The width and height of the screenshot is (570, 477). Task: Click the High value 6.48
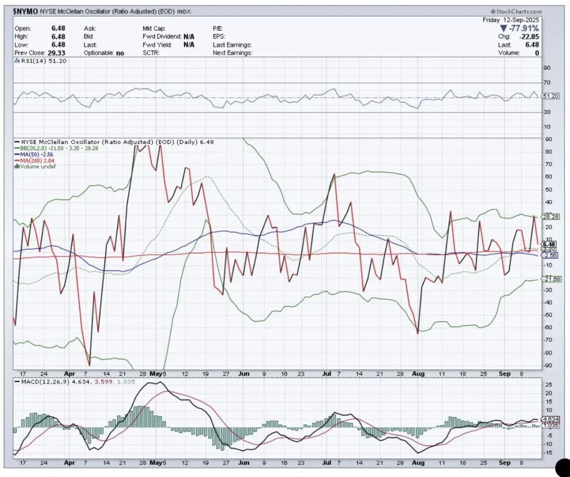[x=58, y=37]
